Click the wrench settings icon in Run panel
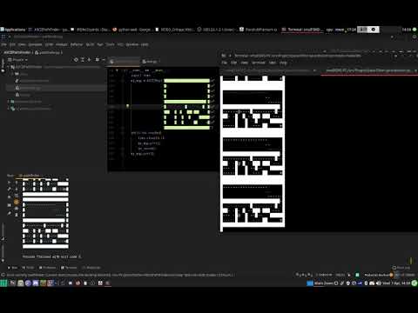This screenshot has width=418, height=313. (10, 190)
